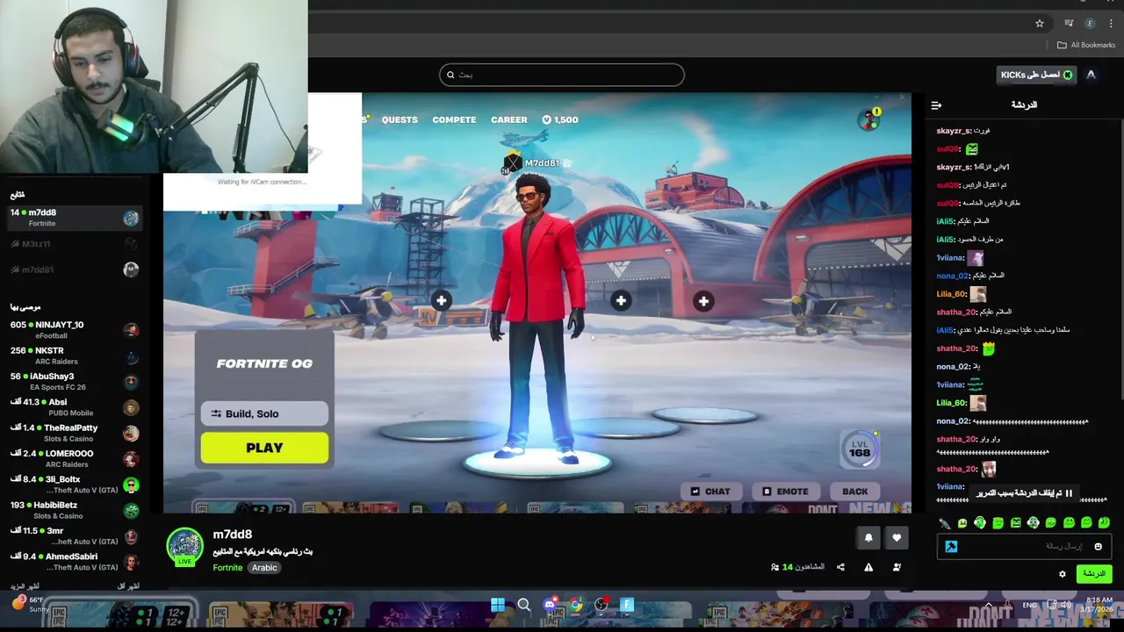Open the Chrome profile avatar

click(1090, 24)
